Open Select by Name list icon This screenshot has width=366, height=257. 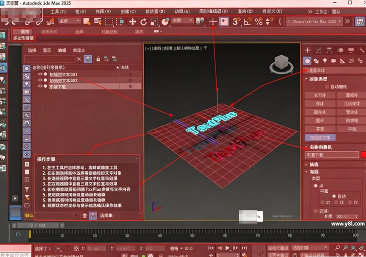pyautogui.click(x=98, y=21)
